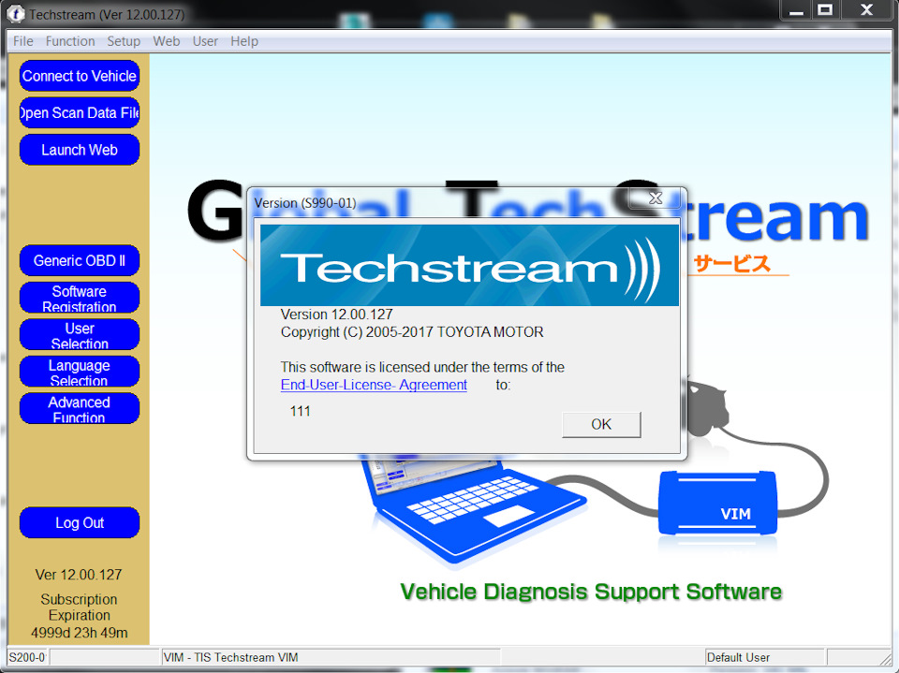Image resolution: width=899 pixels, height=673 pixels.
Task: Click the Techstream banner logo in the dialog
Action: pos(469,266)
